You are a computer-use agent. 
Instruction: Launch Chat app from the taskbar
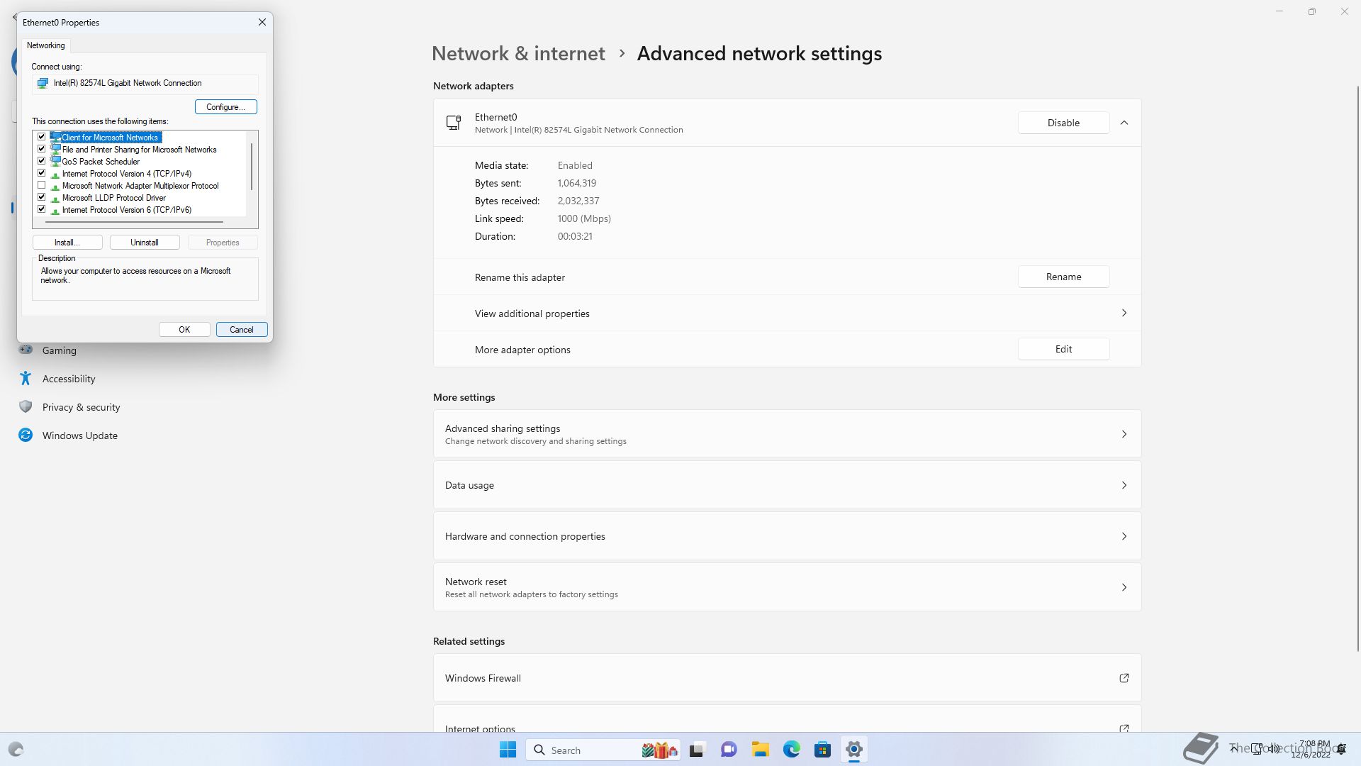729,750
